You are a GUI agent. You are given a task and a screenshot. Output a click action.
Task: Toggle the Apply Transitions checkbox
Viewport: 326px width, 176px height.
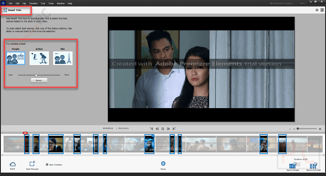pyautogui.click(x=47, y=165)
